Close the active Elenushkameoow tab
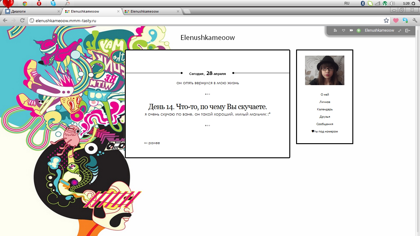Screen dimensions: 420x236 (118, 11)
